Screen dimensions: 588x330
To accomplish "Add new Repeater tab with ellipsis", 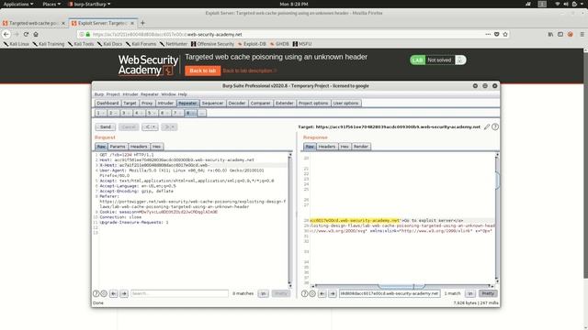I will (202, 113).
